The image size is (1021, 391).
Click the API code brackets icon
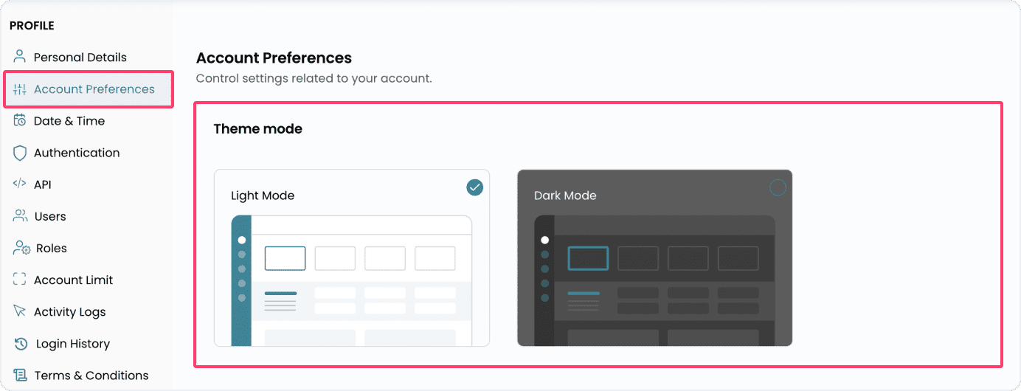[x=20, y=184]
